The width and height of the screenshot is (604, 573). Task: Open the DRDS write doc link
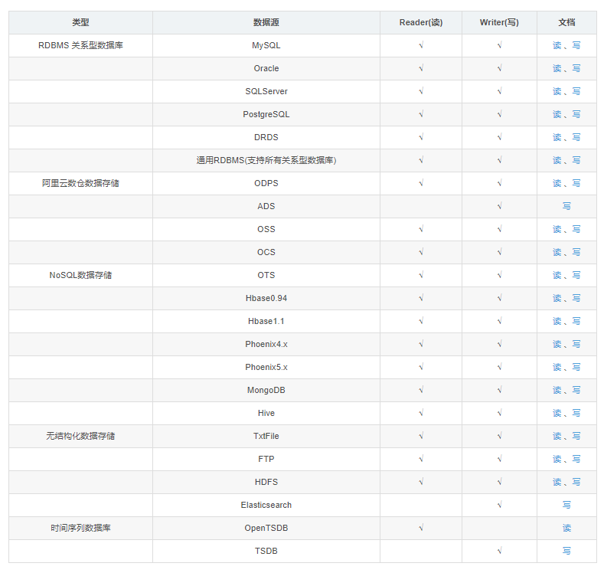576,138
